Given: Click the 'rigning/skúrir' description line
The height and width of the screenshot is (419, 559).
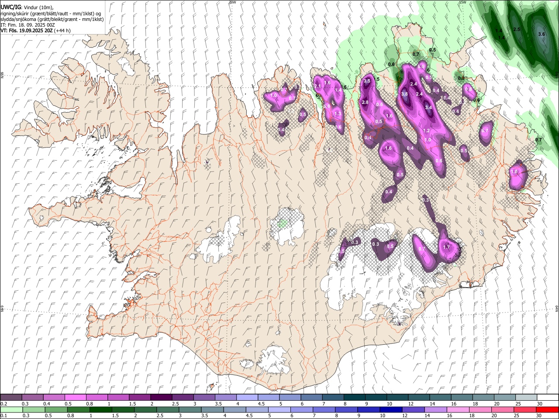Looking at the screenshot, I should point(52,14).
